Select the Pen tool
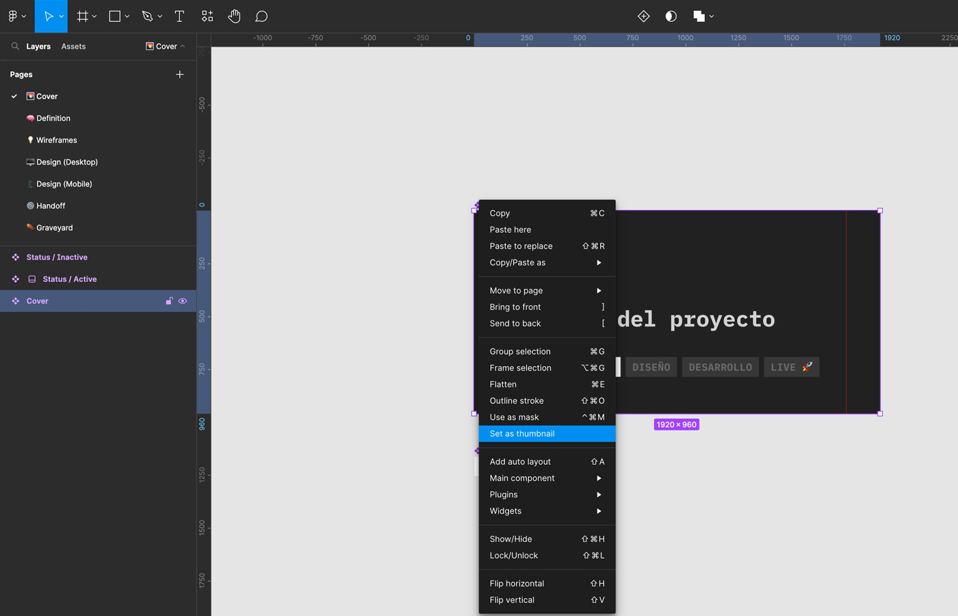The image size is (958, 616). click(147, 16)
